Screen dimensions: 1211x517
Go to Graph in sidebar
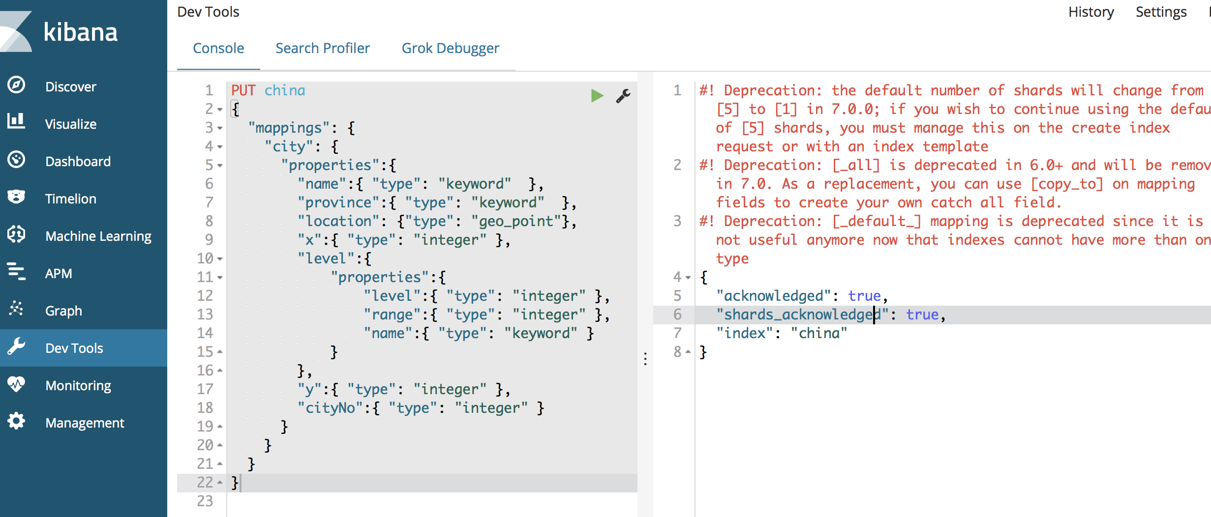63,311
